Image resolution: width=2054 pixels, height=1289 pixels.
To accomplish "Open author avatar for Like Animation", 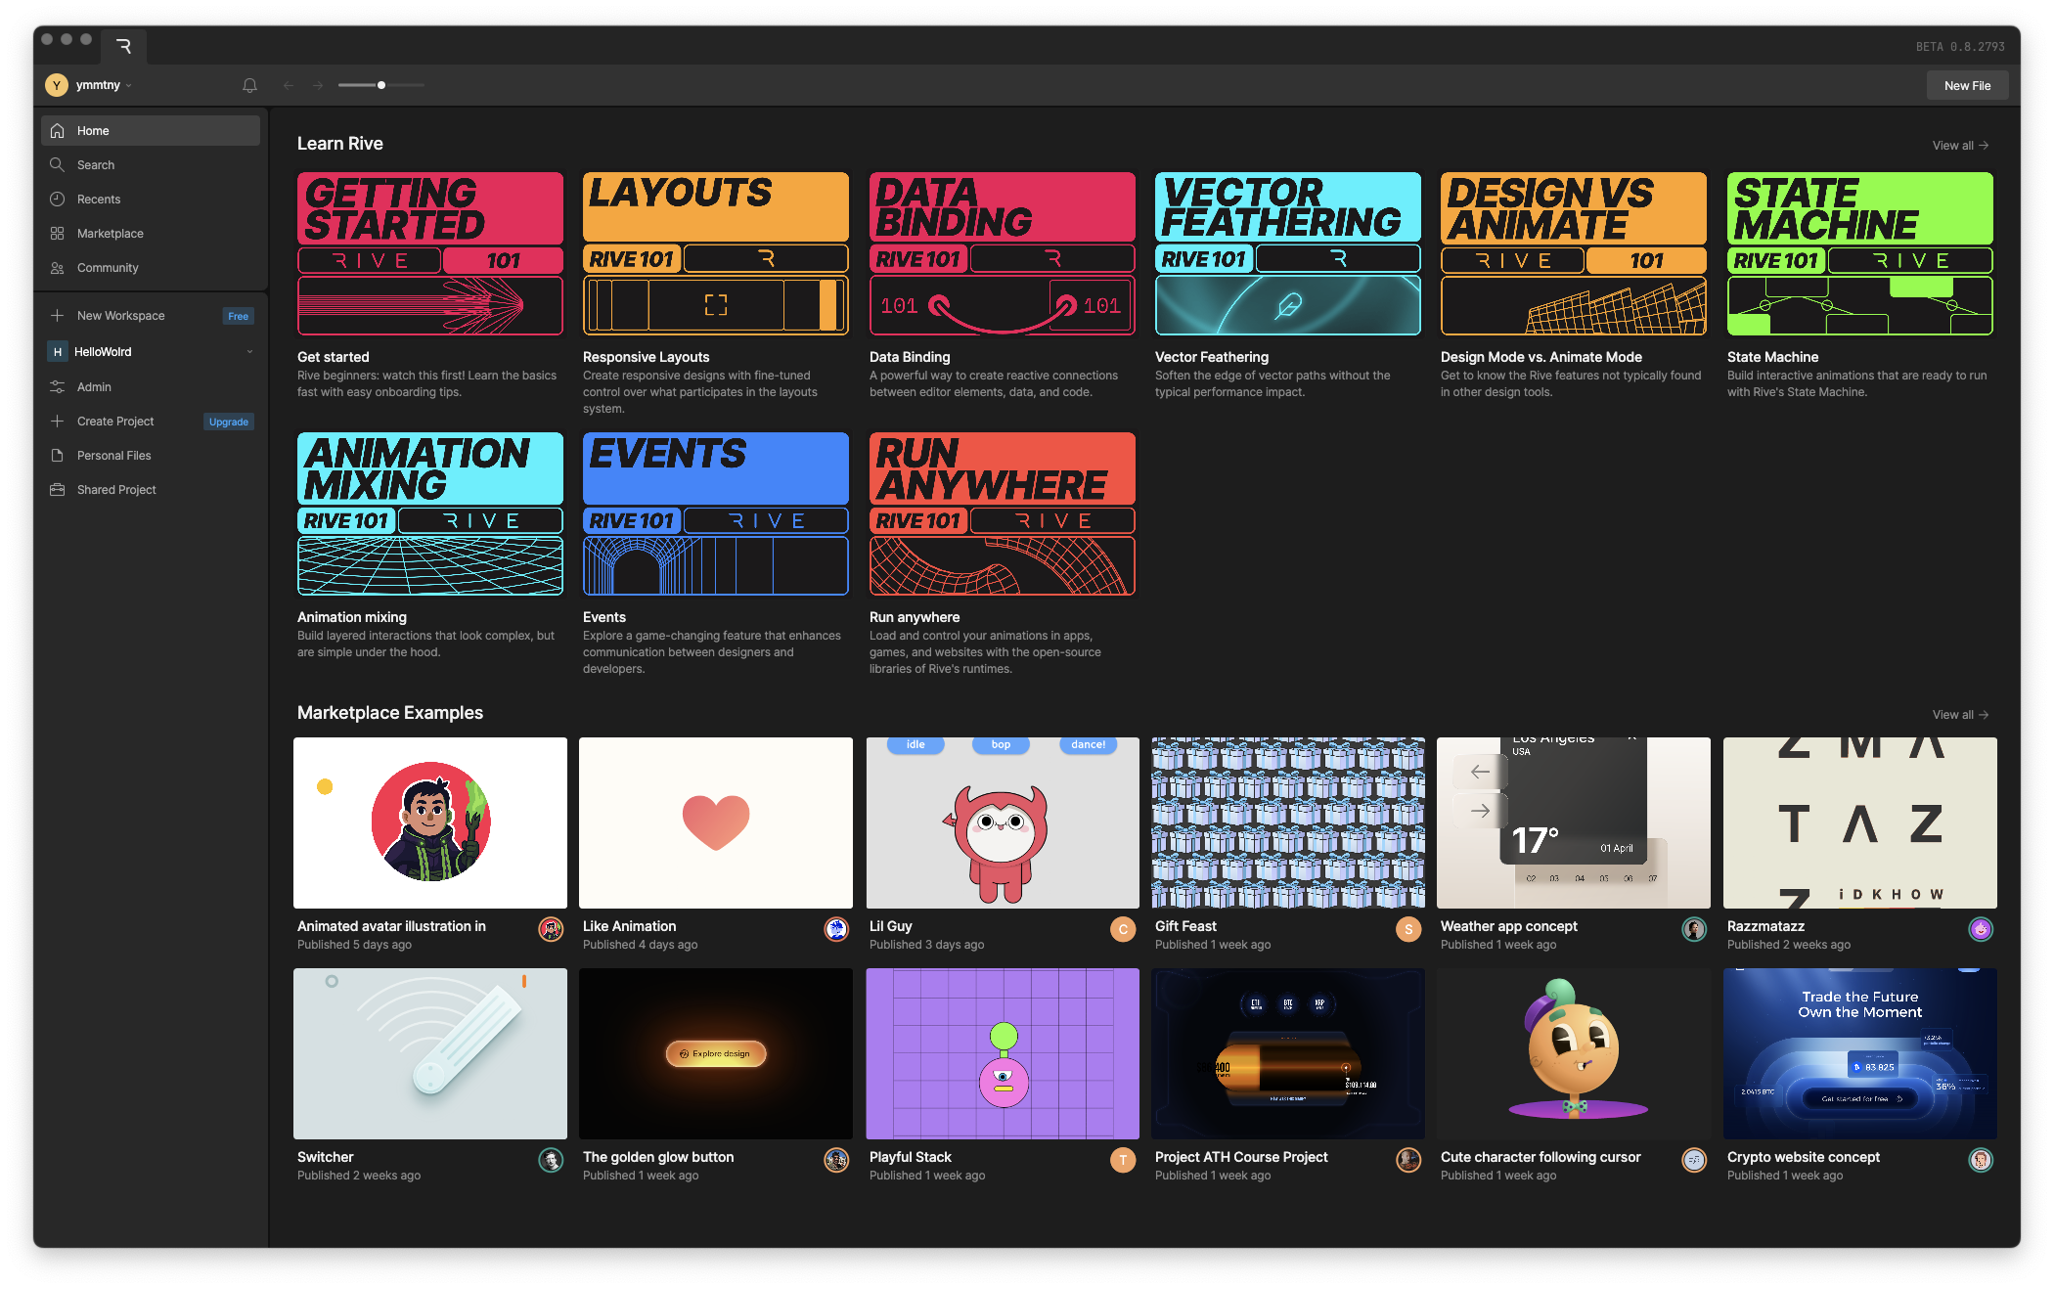I will [x=836, y=929].
